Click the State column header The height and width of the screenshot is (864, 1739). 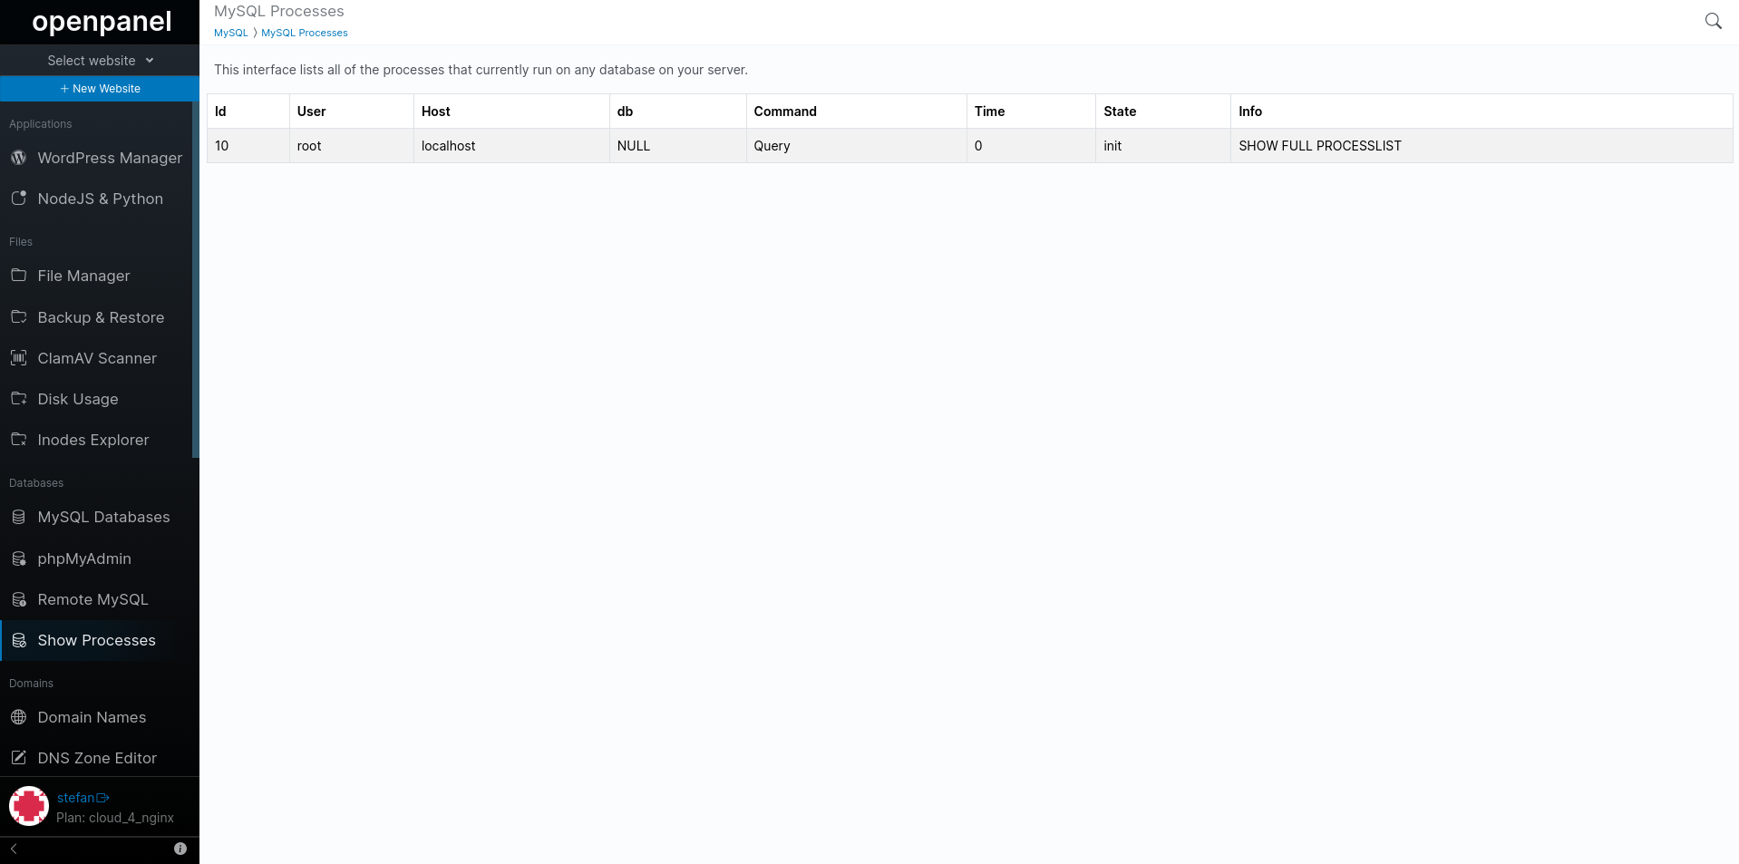[x=1162, y=112]
